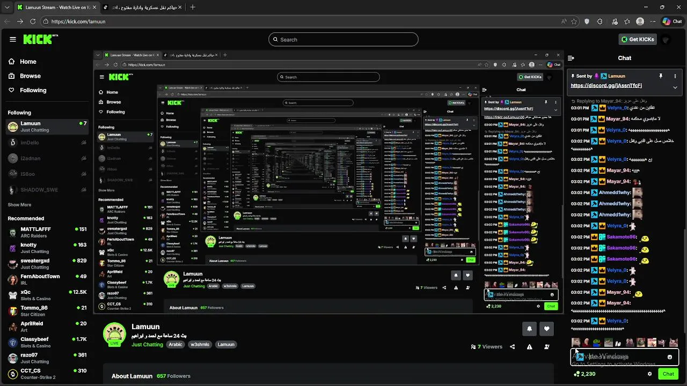Open SHADOW_SWE channel in the outer Following list
687x386 pixels.
pos(47,190)
